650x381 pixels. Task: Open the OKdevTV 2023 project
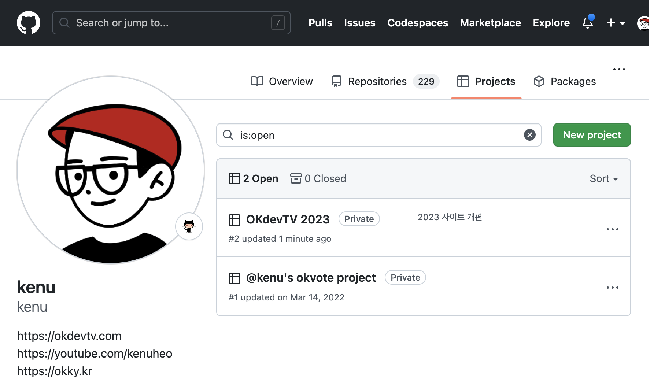(x=288, y=219)
